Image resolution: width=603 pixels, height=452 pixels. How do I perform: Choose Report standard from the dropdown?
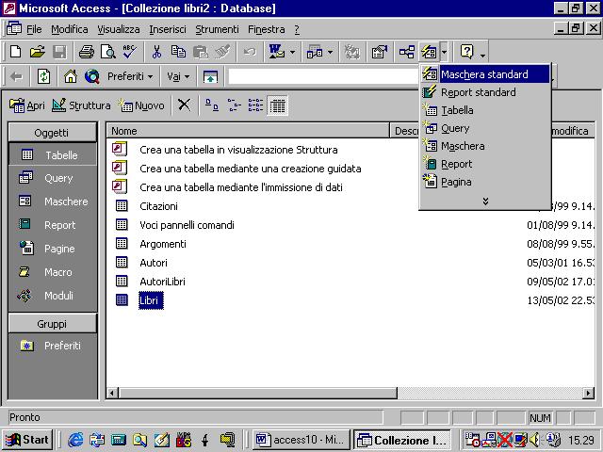pyautogui.click(x=485, y=92)
